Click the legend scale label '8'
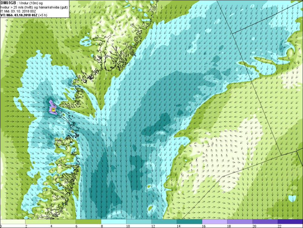303x228 pixels. coord(102,226)
